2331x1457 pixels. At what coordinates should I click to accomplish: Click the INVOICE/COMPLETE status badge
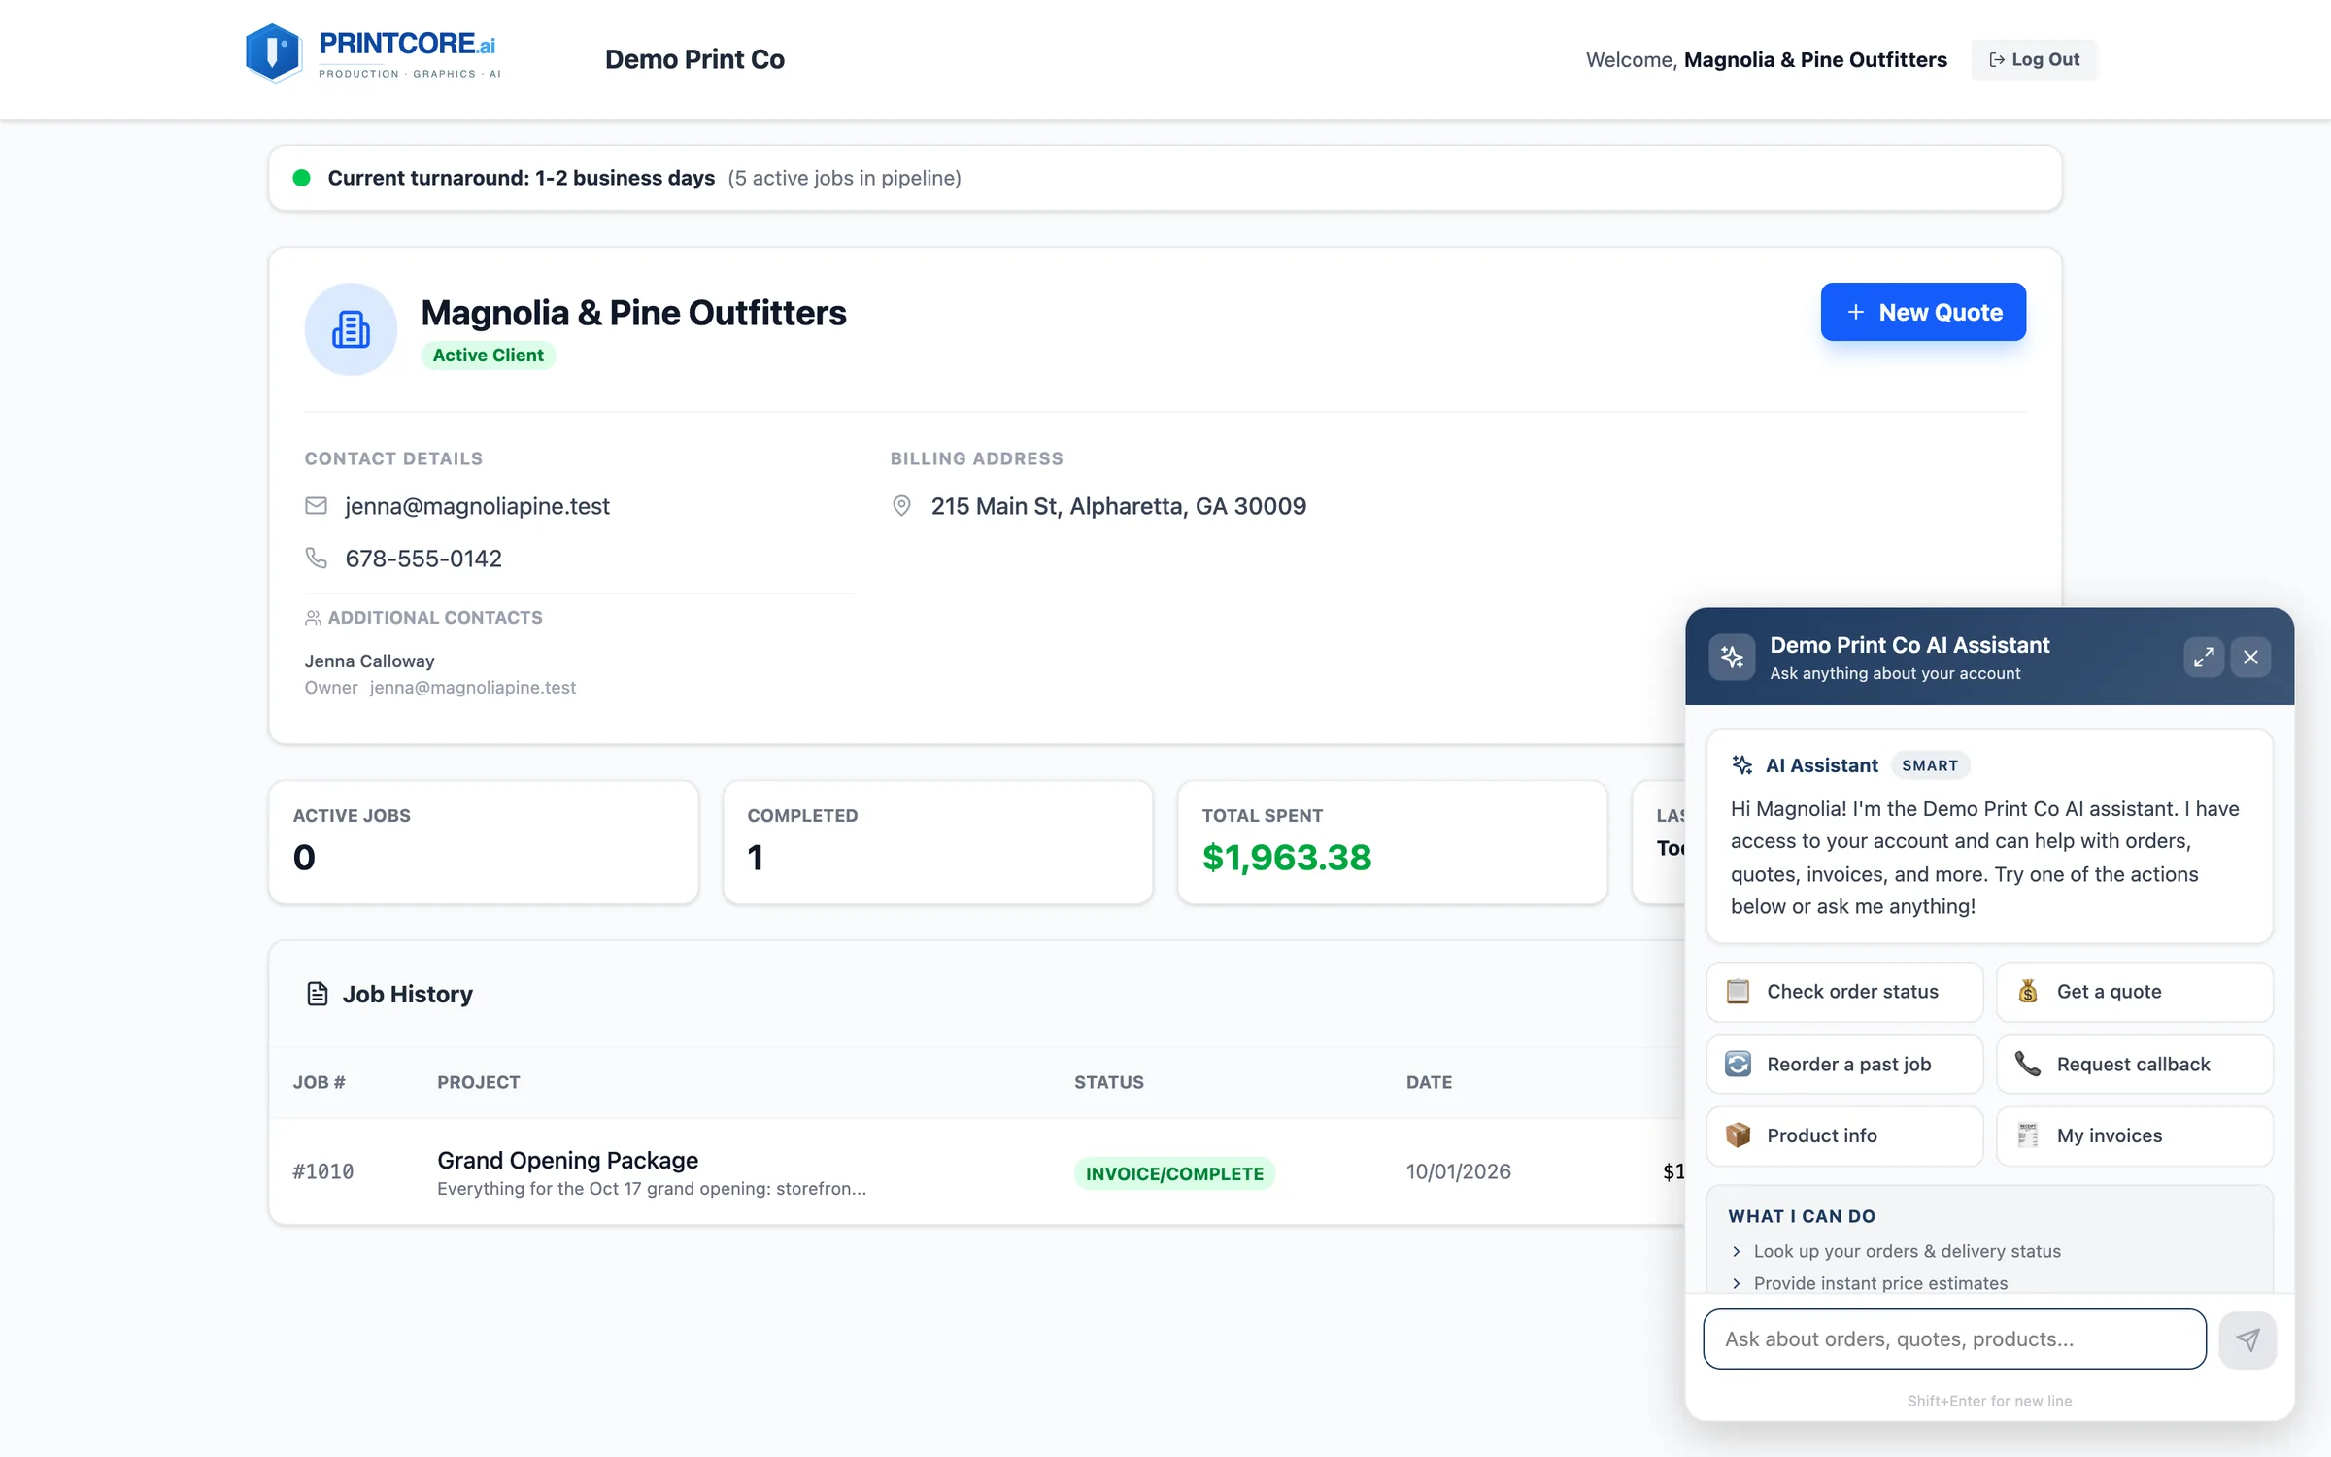point(1174,1173)
